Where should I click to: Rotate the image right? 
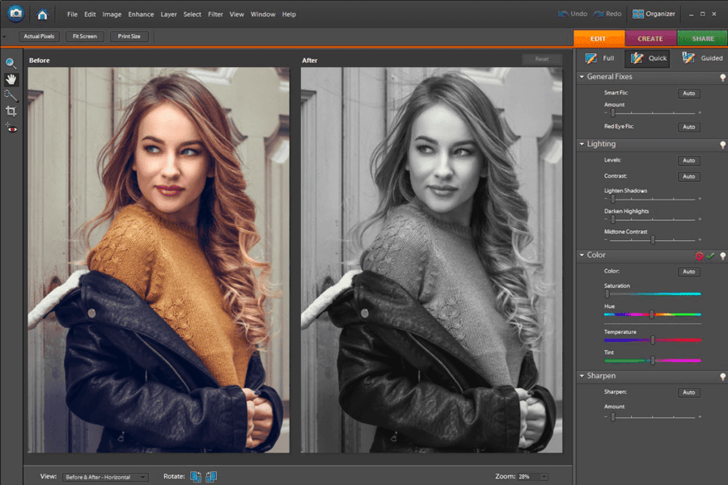point(210,477)
